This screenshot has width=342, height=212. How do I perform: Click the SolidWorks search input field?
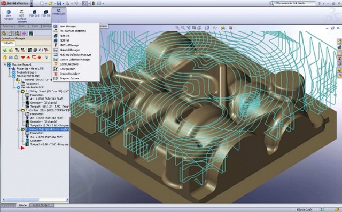[294, 3]
